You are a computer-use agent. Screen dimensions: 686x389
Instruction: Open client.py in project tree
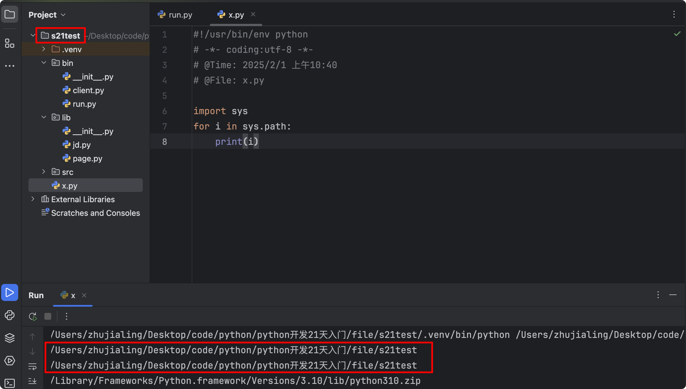(x=88, y=90)
